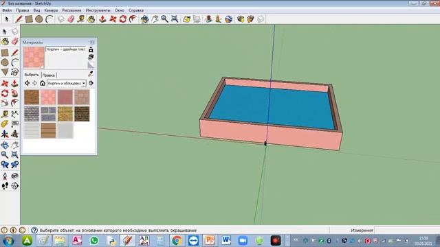
Task: Open the Инструменты menu
Action: [98, 10]
